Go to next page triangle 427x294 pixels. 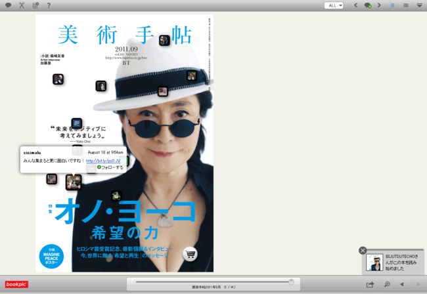coord(418,284)
